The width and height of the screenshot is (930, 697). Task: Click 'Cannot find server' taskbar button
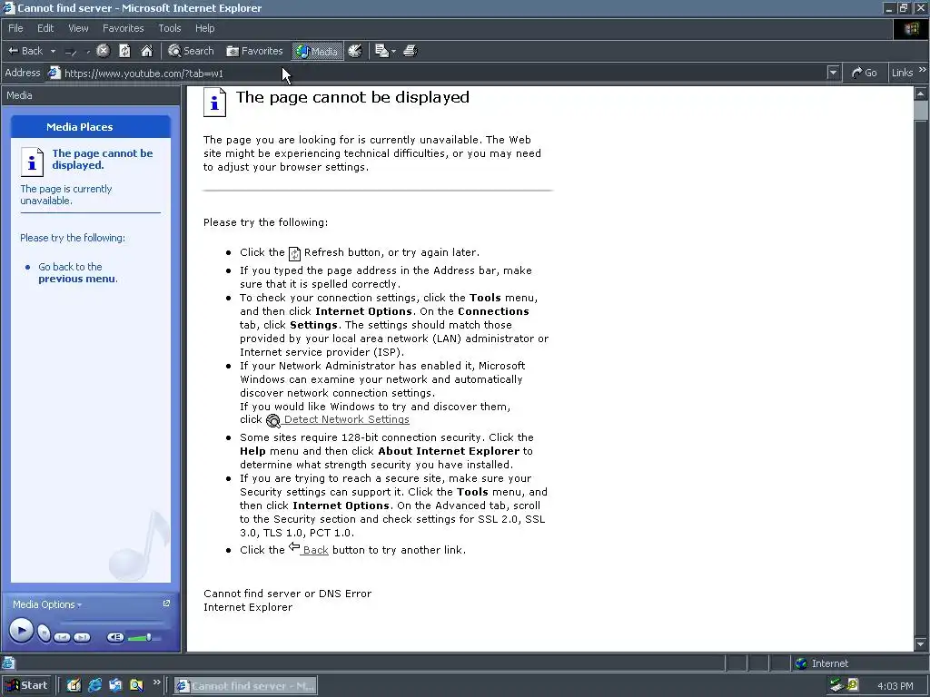coord(245,686)
